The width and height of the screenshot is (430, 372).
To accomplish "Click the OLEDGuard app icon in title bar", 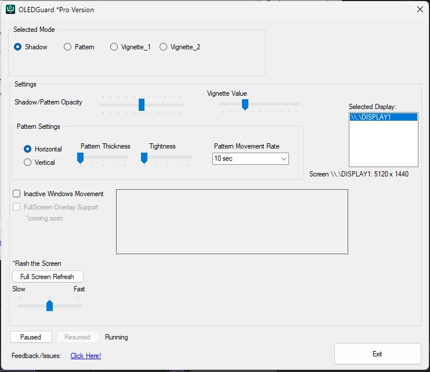I will click(x=10, y=9).
